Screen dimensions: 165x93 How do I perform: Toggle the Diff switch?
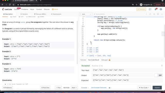(x=159, y=75)
